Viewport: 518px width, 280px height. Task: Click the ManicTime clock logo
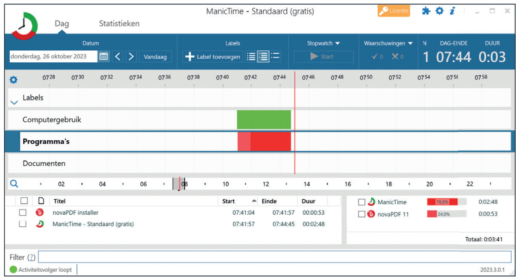point(25,25)
